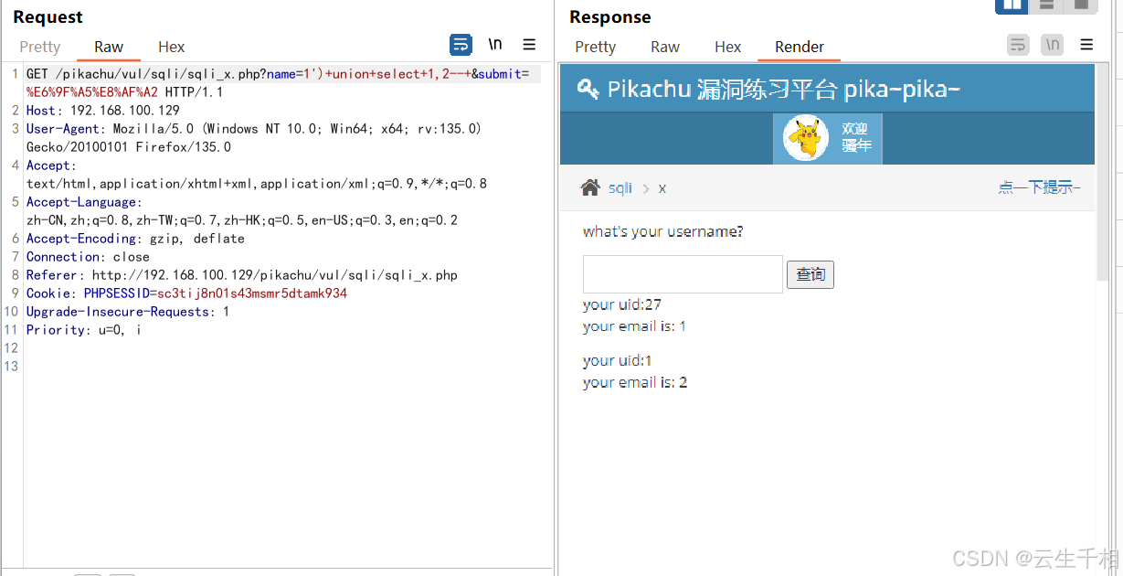Click the Accept-Encoding header line
Viewport: 1123px width, 576px height.
click(x=135, y=239)
